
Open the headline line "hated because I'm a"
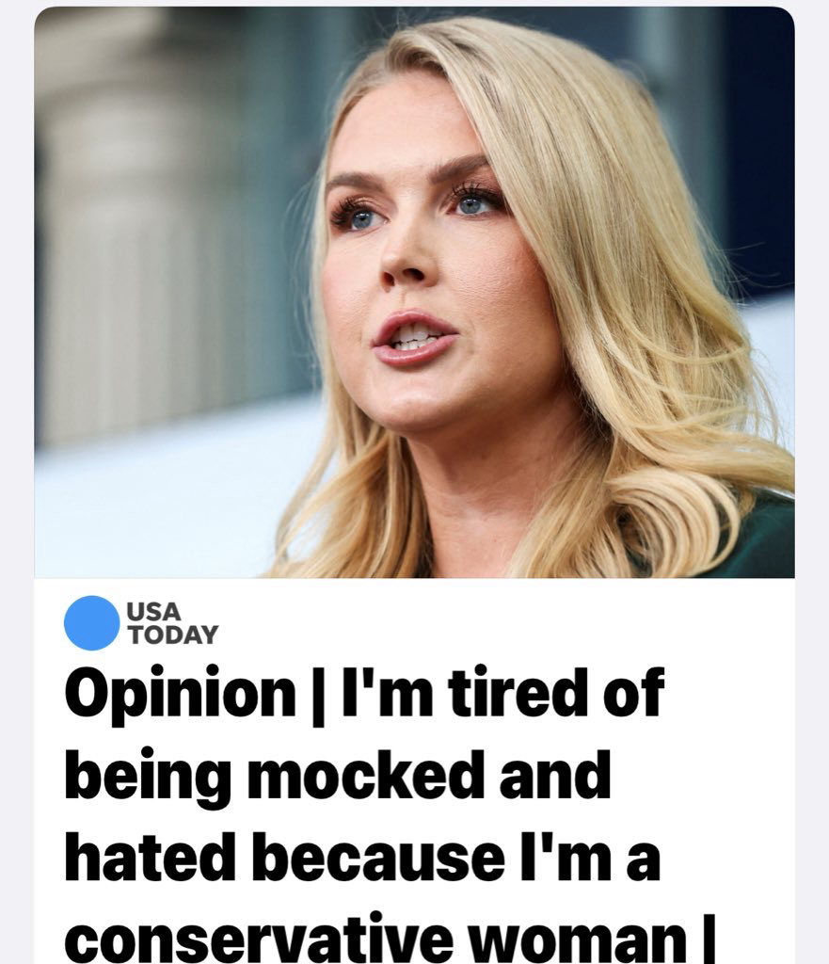362,859
